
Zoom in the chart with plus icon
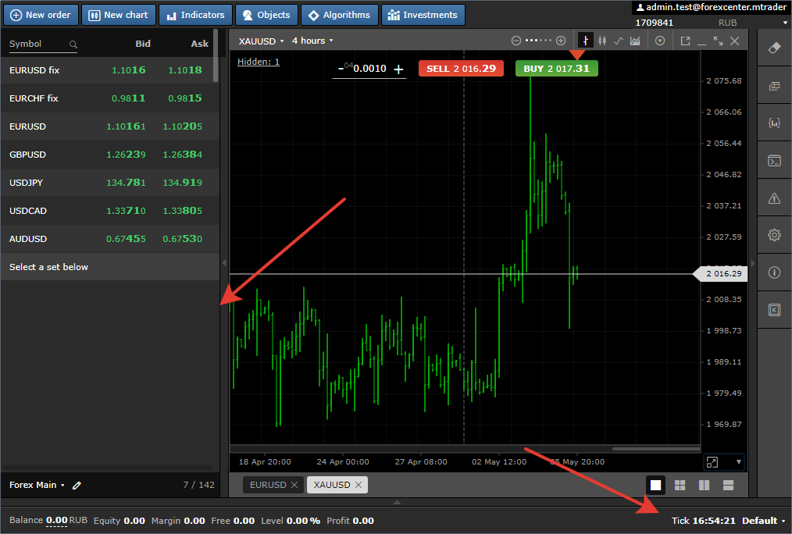[561, 41]
